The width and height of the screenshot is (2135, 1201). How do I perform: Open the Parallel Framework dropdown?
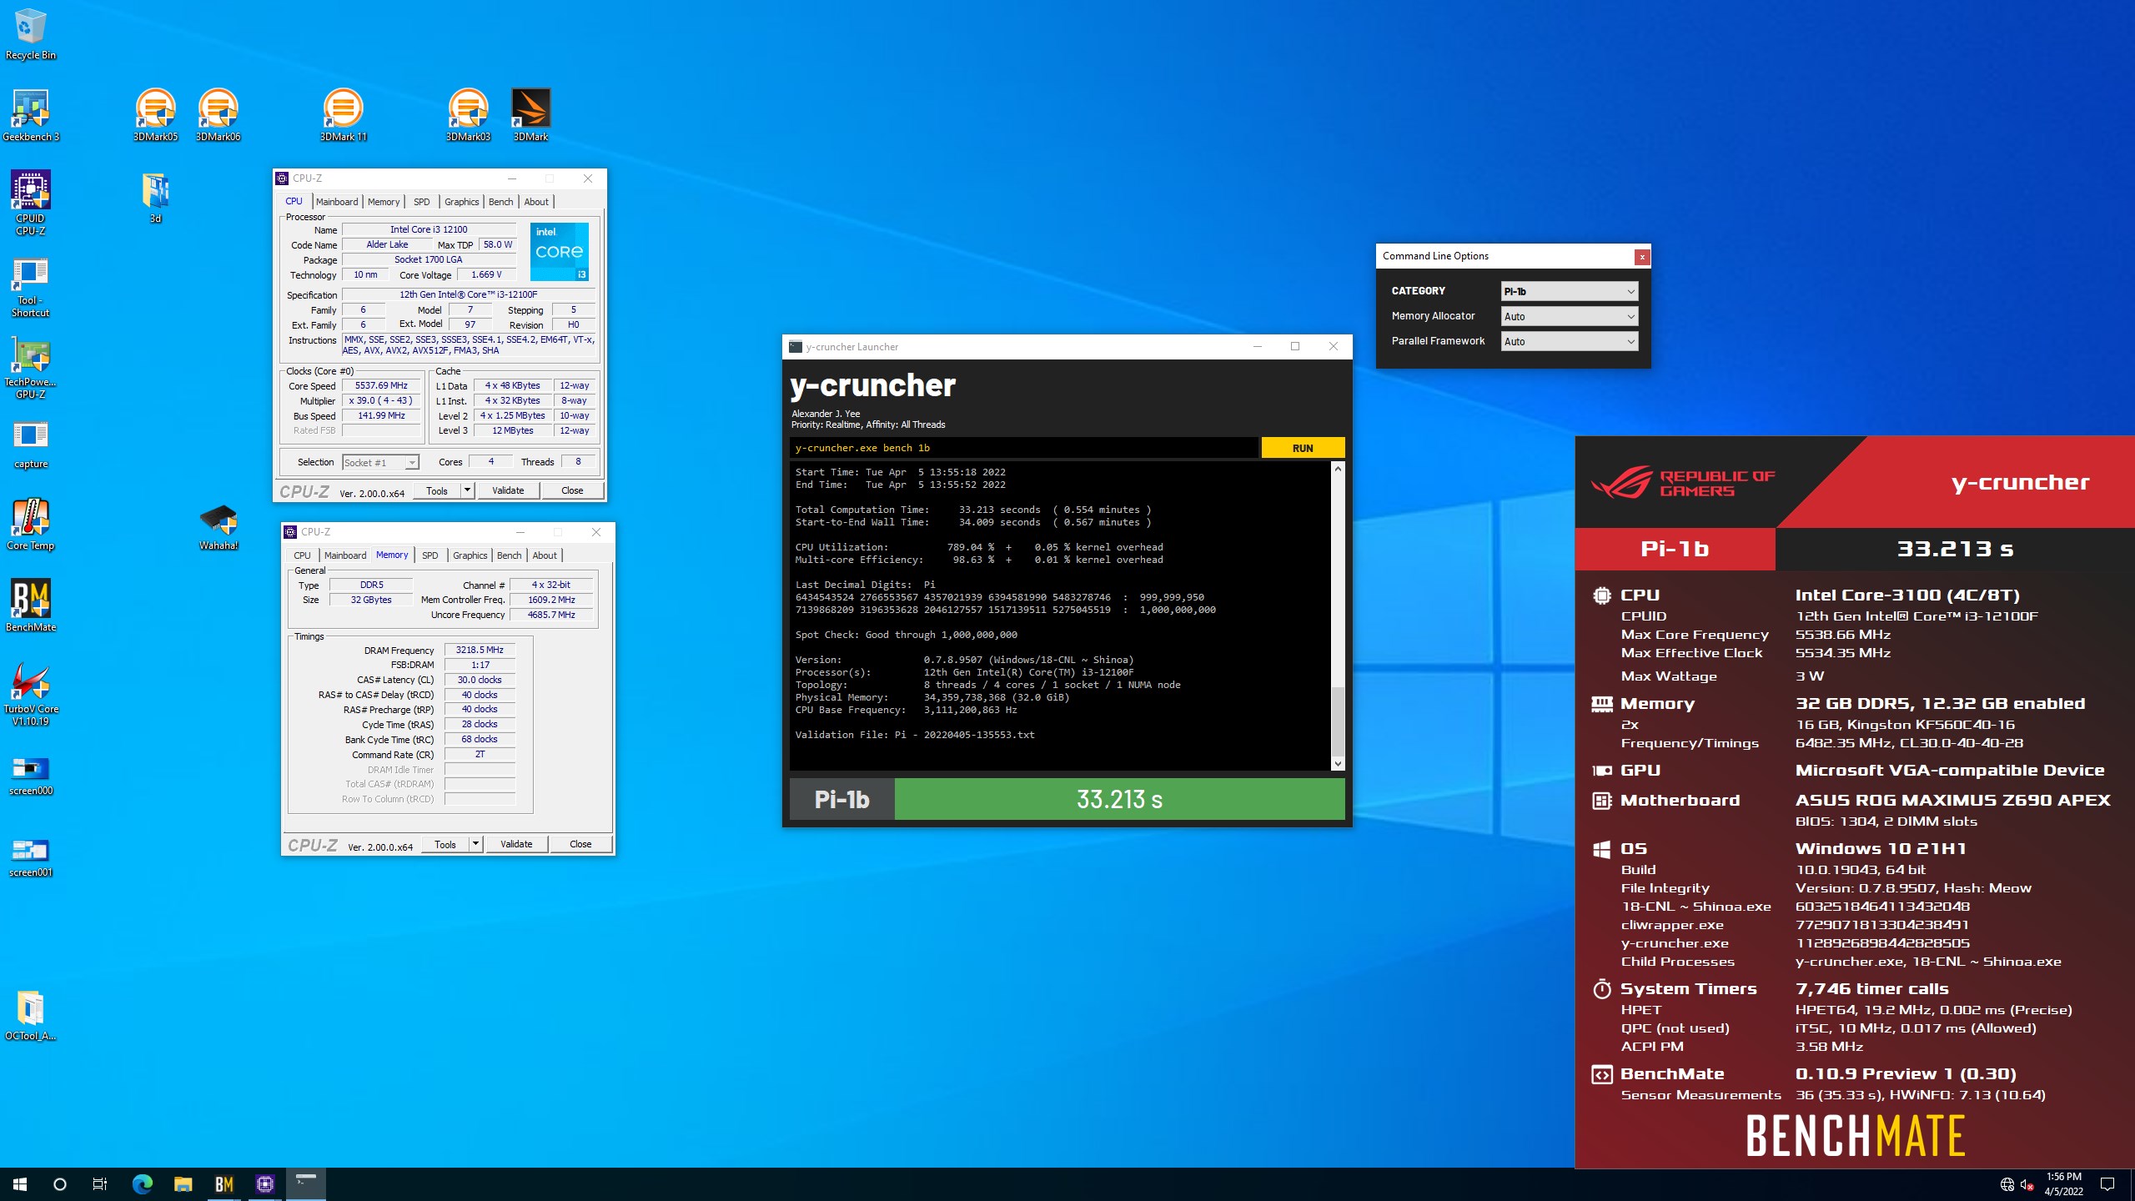click(x=1570, y=341)
